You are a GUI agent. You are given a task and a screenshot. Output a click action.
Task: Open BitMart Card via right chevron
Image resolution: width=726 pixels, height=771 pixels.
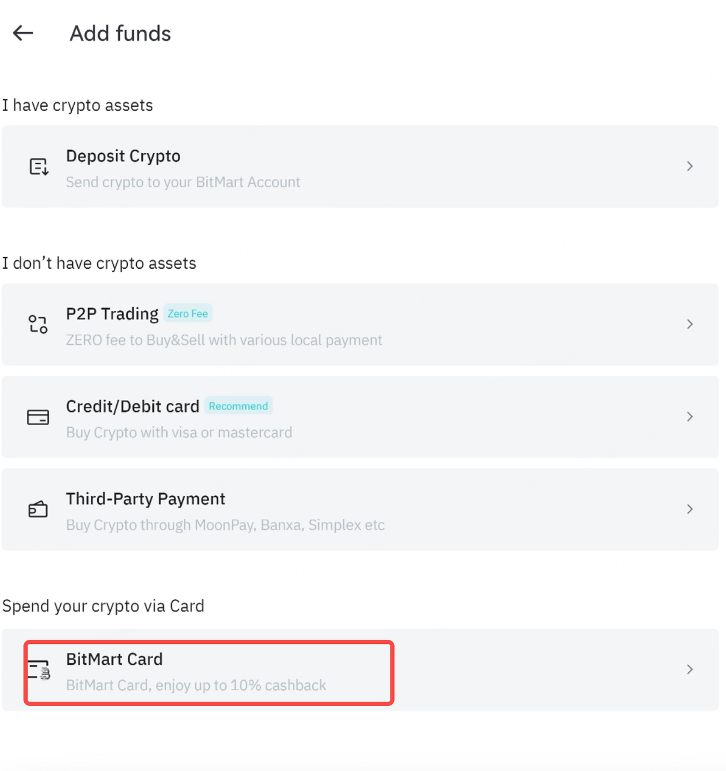[690, 670]
